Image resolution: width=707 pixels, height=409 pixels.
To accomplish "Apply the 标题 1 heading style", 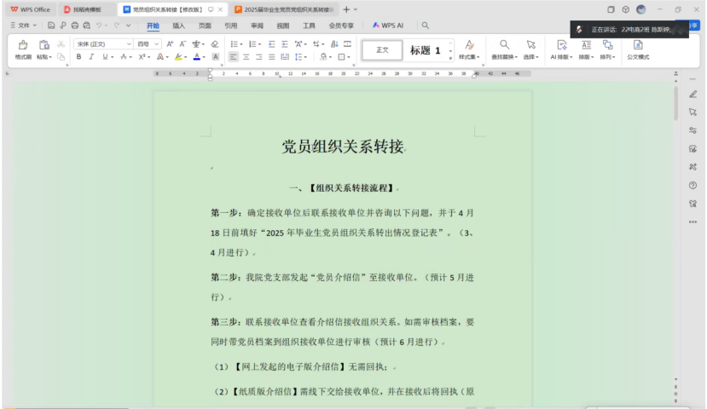I will tap(425, 50).
